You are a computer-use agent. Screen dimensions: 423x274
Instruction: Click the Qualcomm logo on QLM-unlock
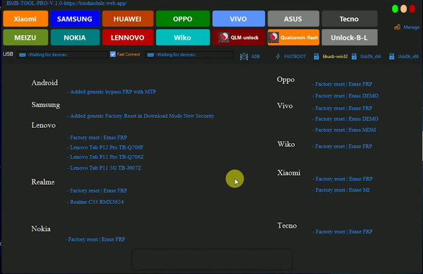point(223,37)
